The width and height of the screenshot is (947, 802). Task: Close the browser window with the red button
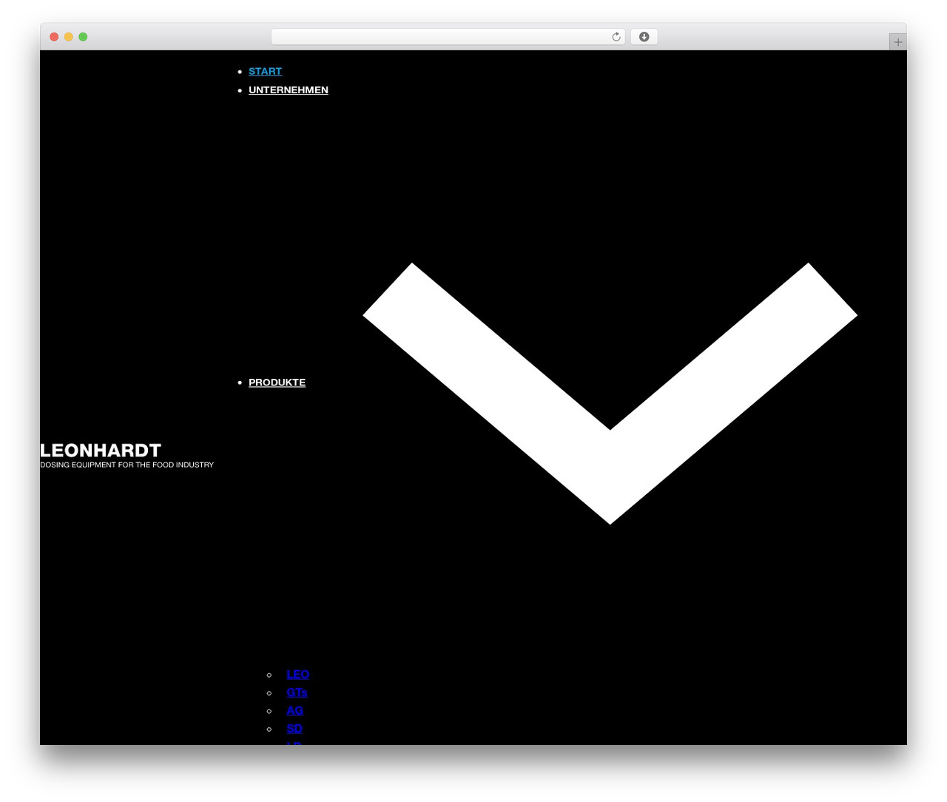[54, 37]
